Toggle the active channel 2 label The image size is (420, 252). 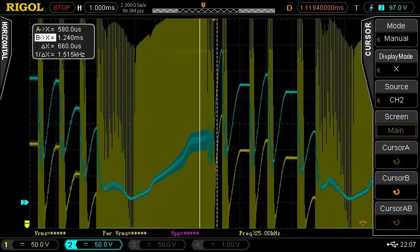(93, 245)
